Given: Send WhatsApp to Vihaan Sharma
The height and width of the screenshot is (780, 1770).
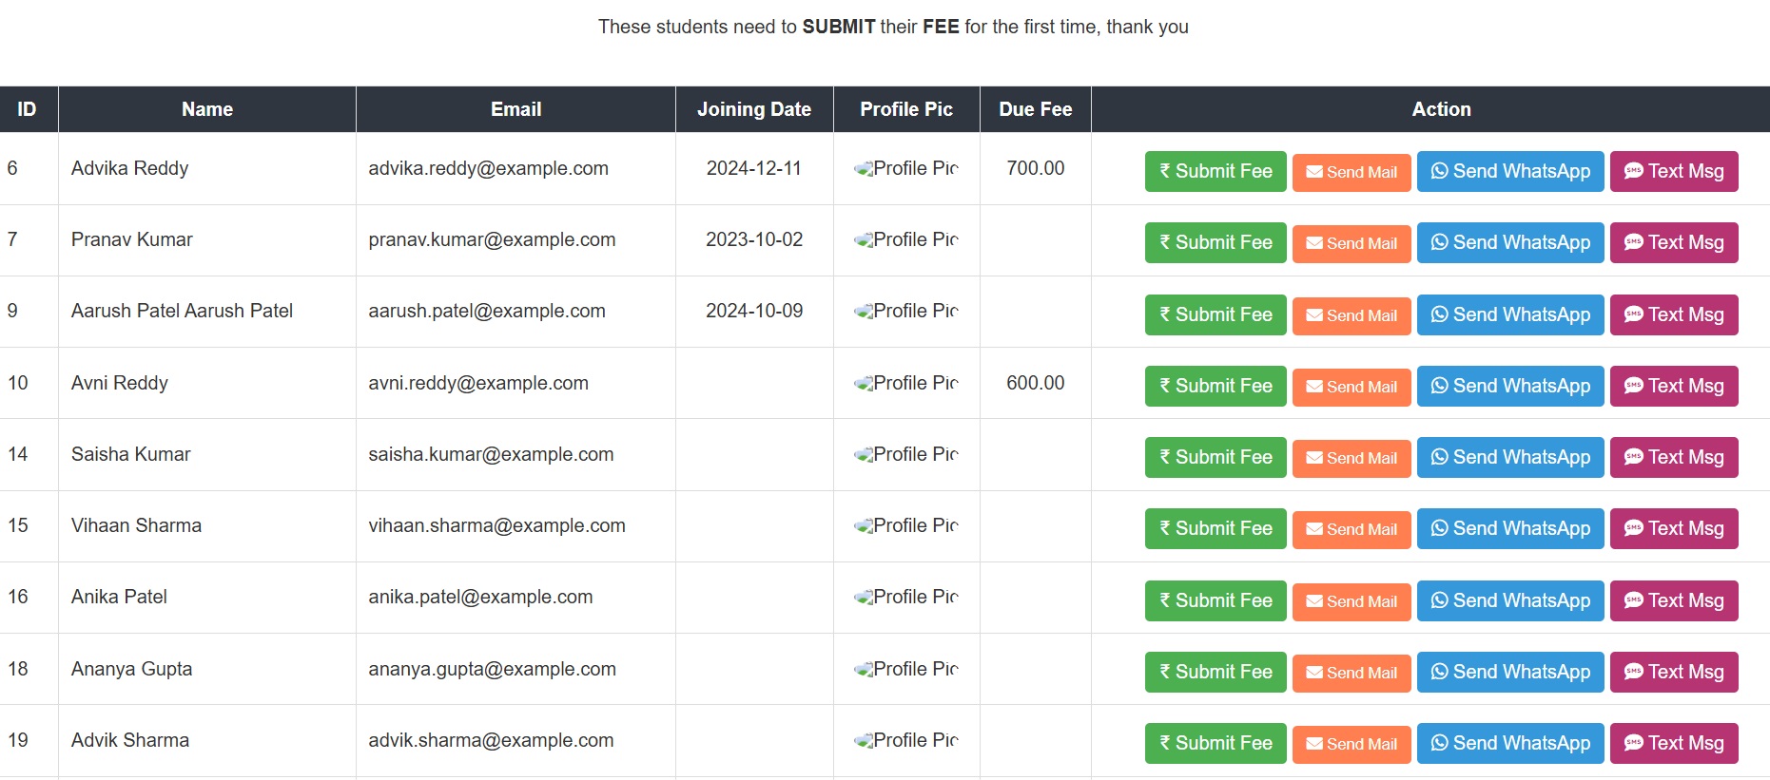Looking at the screenshot, I should [x=1510, y=528].
